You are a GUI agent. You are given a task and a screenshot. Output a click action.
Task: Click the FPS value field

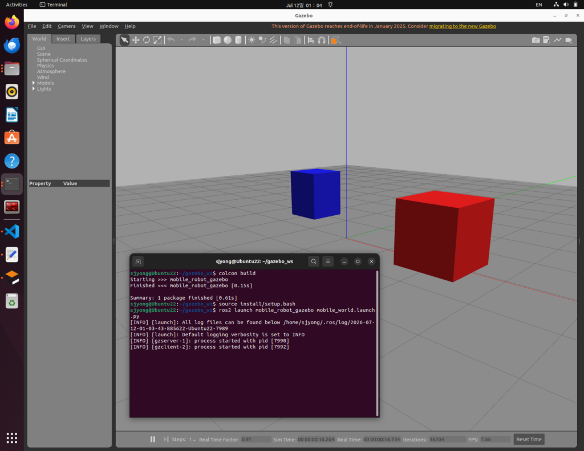coord(495,440)
